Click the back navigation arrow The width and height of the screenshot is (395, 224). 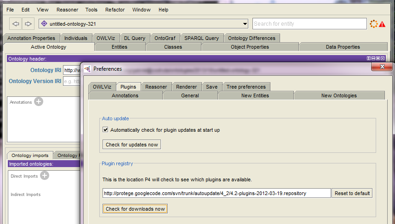pyautogui.click(x=16, y=24)
